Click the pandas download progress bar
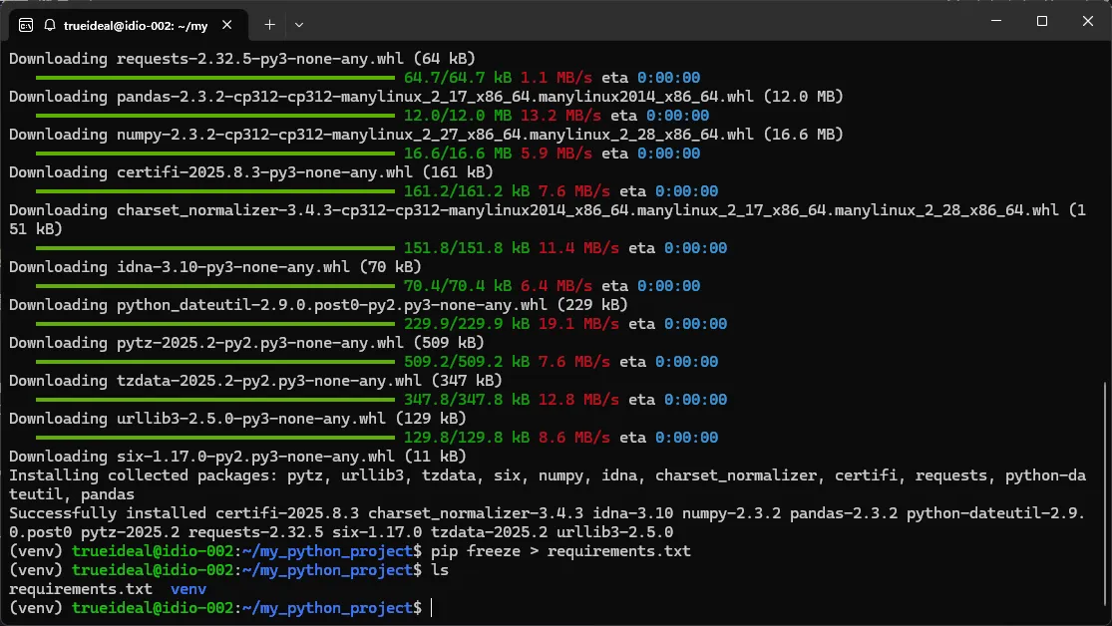Image resolution: width=1112 pixels, height=626 pixels. (214, 116)
